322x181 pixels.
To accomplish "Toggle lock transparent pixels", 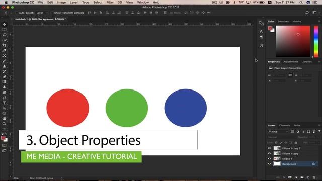I will coord(276,142).
